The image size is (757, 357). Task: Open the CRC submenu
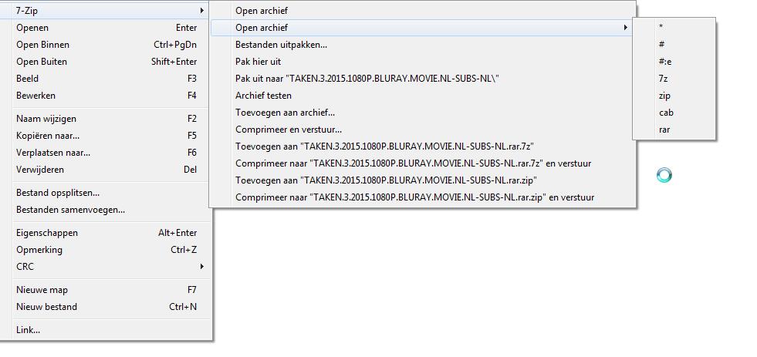click(x=105, y=267)
